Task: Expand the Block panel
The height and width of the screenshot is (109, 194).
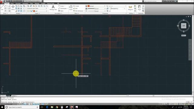Action: pos(77,13)
